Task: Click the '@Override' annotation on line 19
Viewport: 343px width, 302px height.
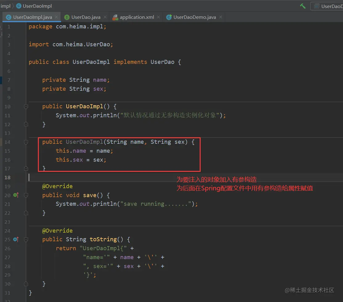Action: click(x=57, y=186)
